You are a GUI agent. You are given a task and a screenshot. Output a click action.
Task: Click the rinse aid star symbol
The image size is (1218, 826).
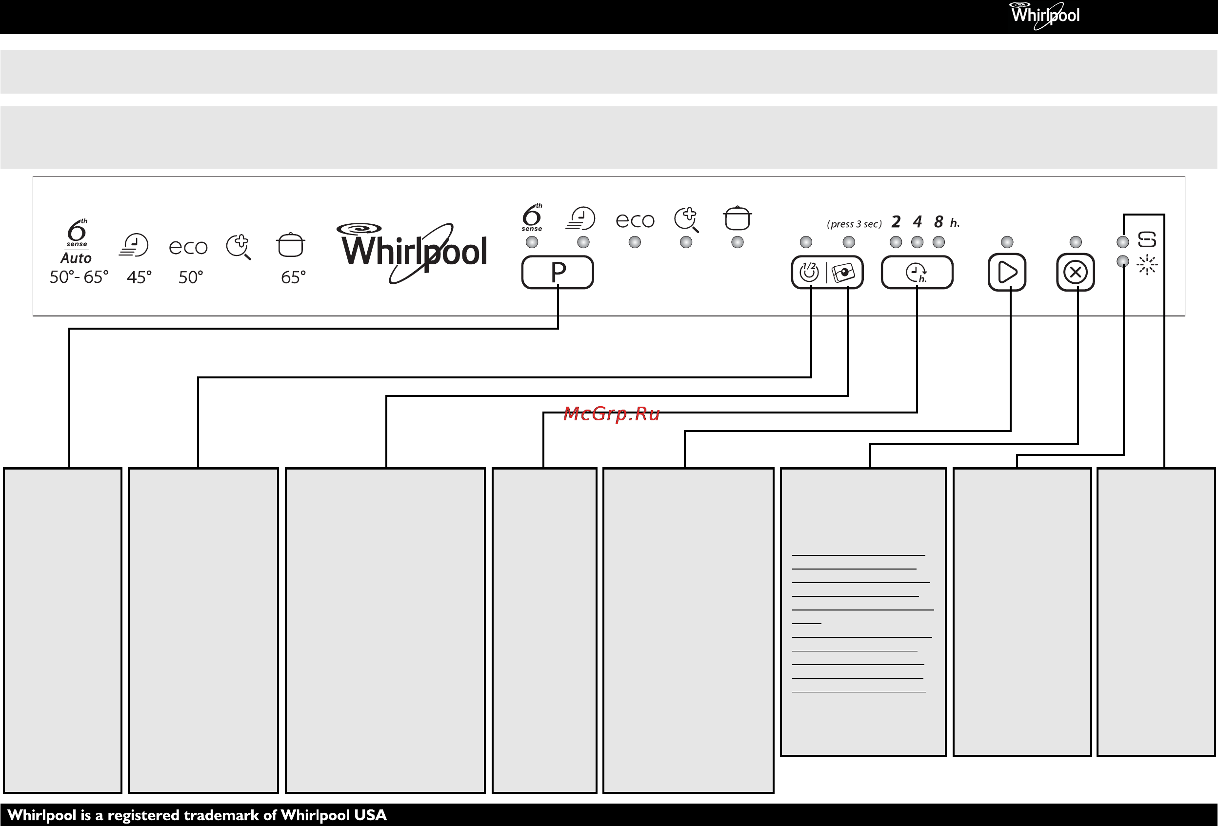coord(1147,265)
